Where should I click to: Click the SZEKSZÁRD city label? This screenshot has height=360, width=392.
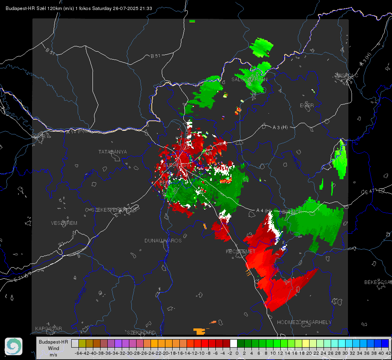[x=141, y=332]
